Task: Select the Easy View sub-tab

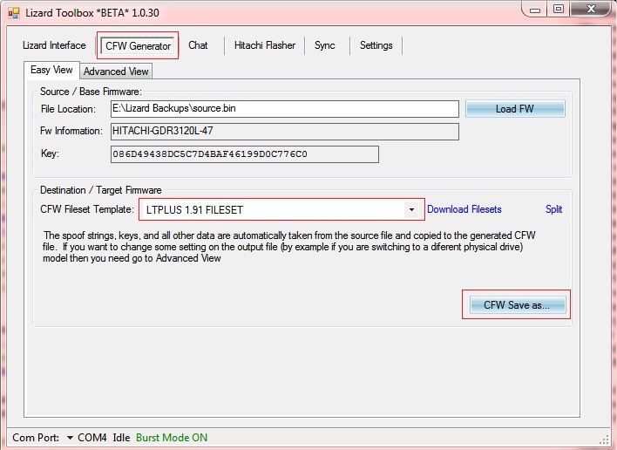Action: tap(51, 70)
